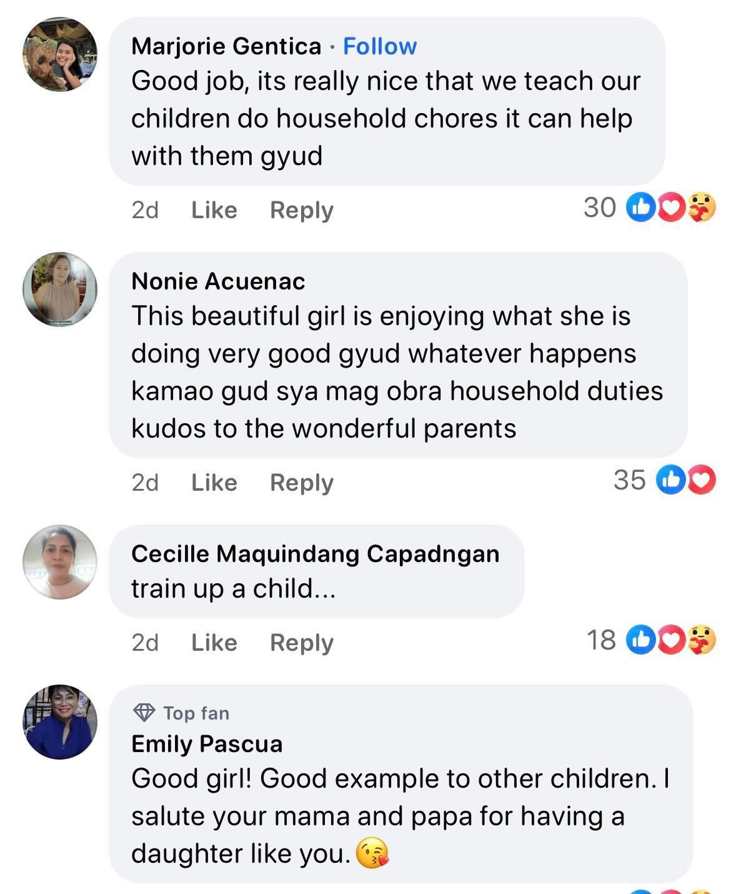This screenshot has height=894, width=731.
Task: View the 35 reactions on Nonie's comment
Action: (629, 480)
